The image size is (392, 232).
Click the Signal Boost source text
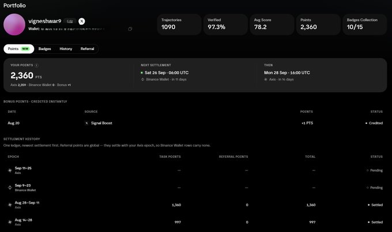pos(101,123)
